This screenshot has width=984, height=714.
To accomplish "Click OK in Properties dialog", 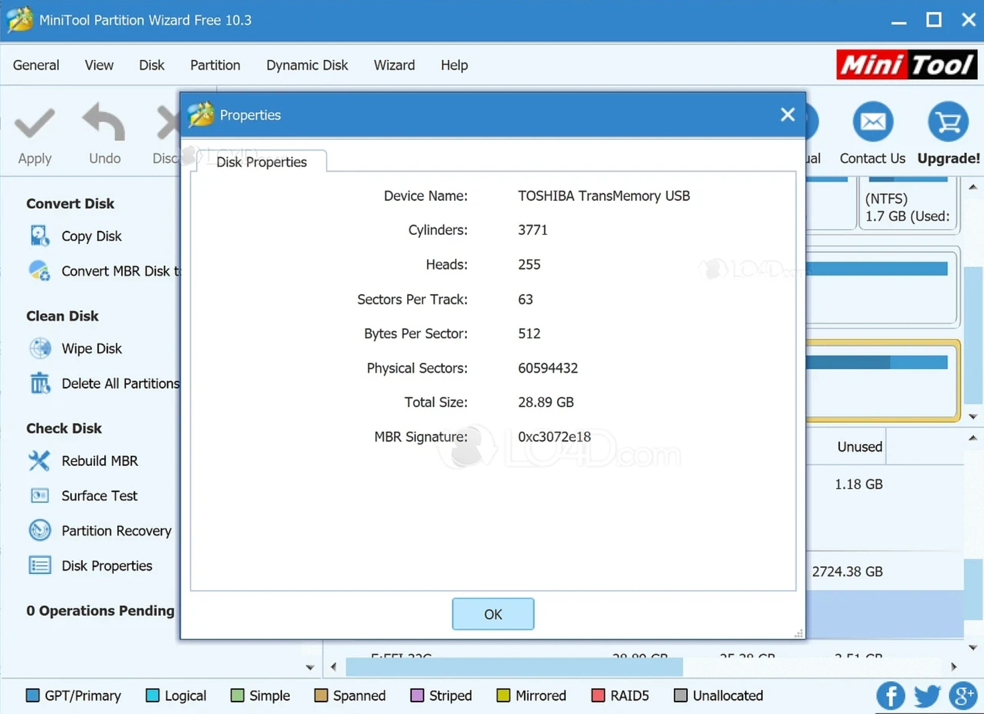I will (493, 614).
